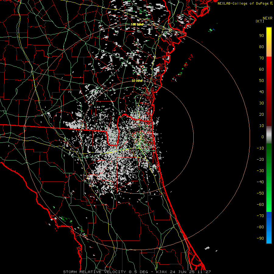This screenshot has width=274, height=274.
Task: Click the 0.5 DEG elevation text
Action: click(x=139, y=272)
